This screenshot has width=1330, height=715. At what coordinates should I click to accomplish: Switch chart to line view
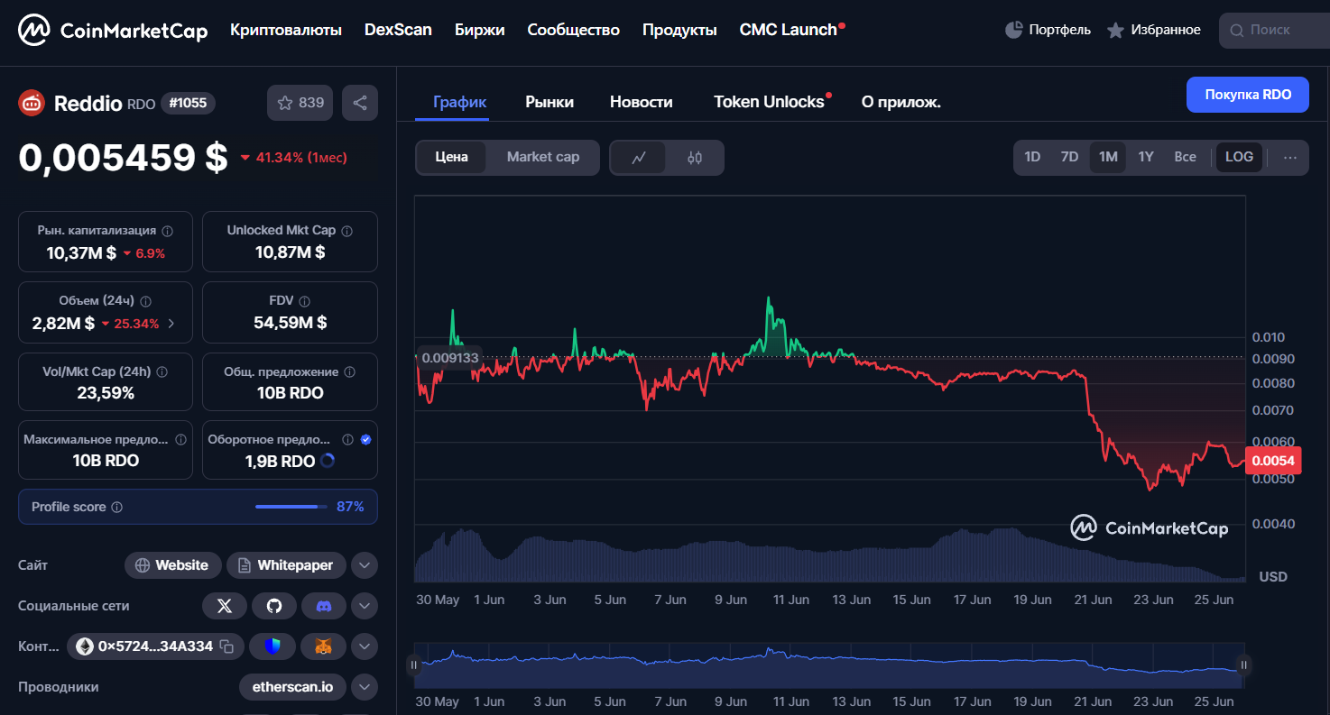pyautogui.click(x=639, y=158)
